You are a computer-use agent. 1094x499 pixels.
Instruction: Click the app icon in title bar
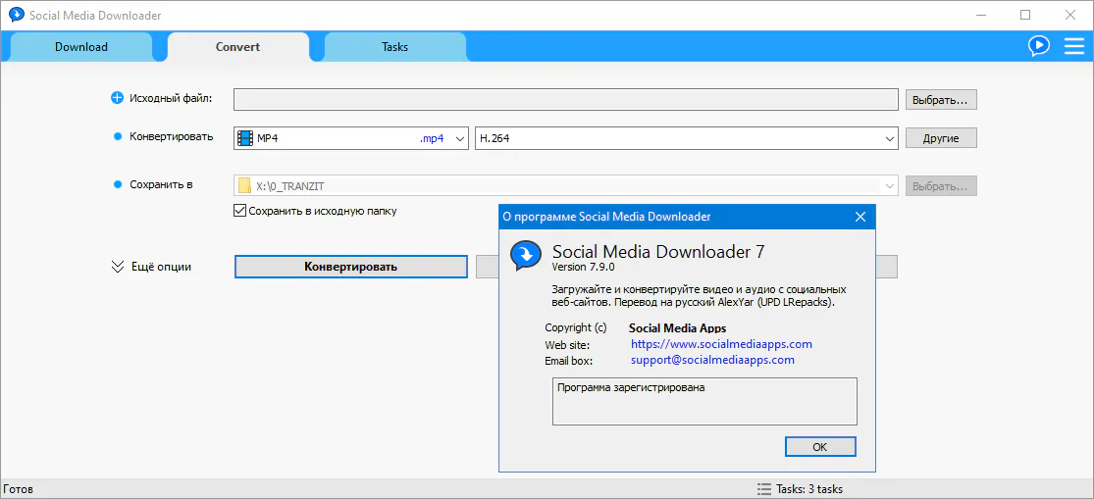tap(16, 15)
